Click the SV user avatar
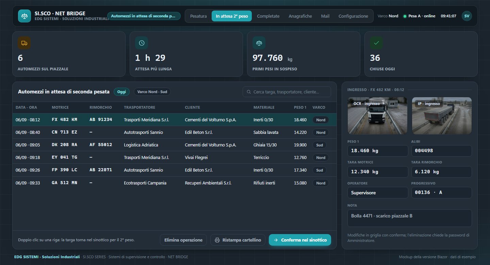490x265 pixels. (x=467, y=16)
